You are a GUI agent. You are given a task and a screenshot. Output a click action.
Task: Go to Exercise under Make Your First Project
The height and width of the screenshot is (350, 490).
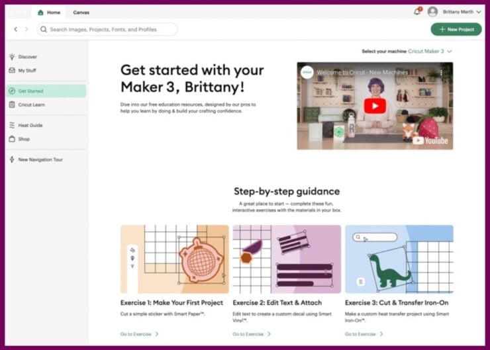pos(139,334)
